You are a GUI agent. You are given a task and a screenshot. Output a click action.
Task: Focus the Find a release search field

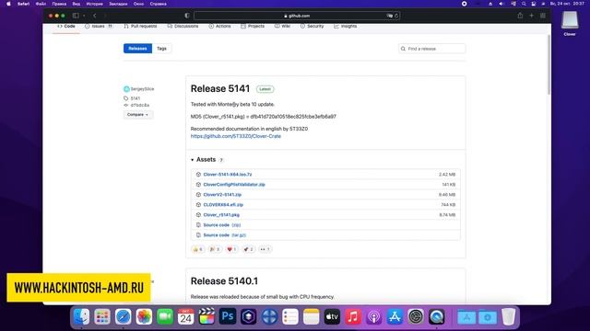pos(431,49)
